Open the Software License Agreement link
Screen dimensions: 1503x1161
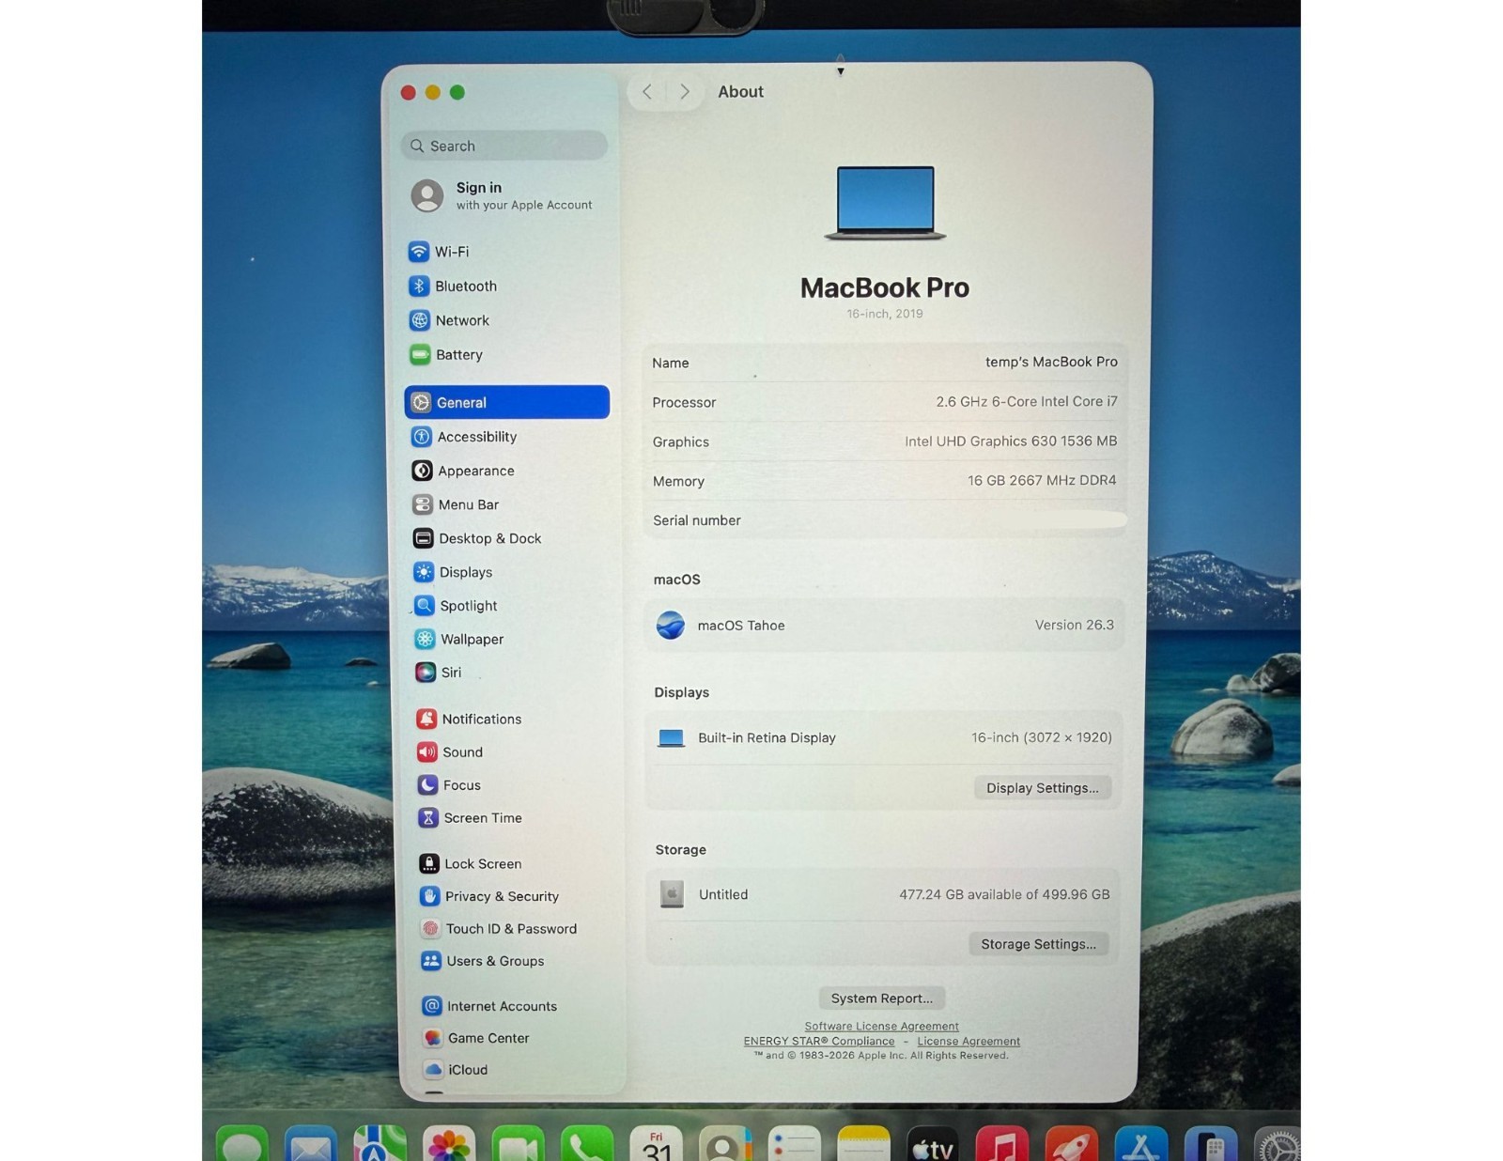[882, 1027]
